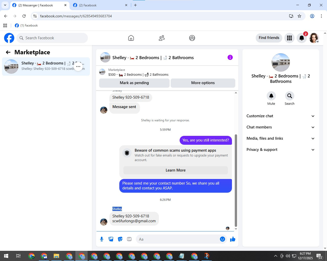
Task: Open tab search dropdown in Chrome
Action: click(5, 5)
